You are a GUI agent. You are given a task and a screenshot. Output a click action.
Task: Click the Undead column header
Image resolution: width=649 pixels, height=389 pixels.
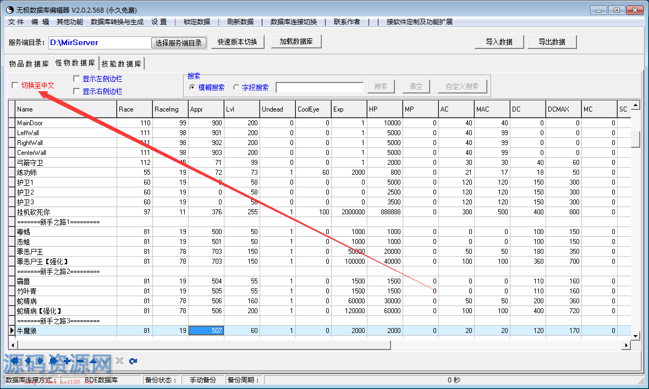coord(277,109)
